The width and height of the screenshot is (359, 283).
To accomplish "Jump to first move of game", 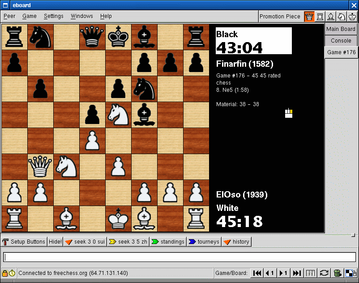I will click(x=257, y=273).
